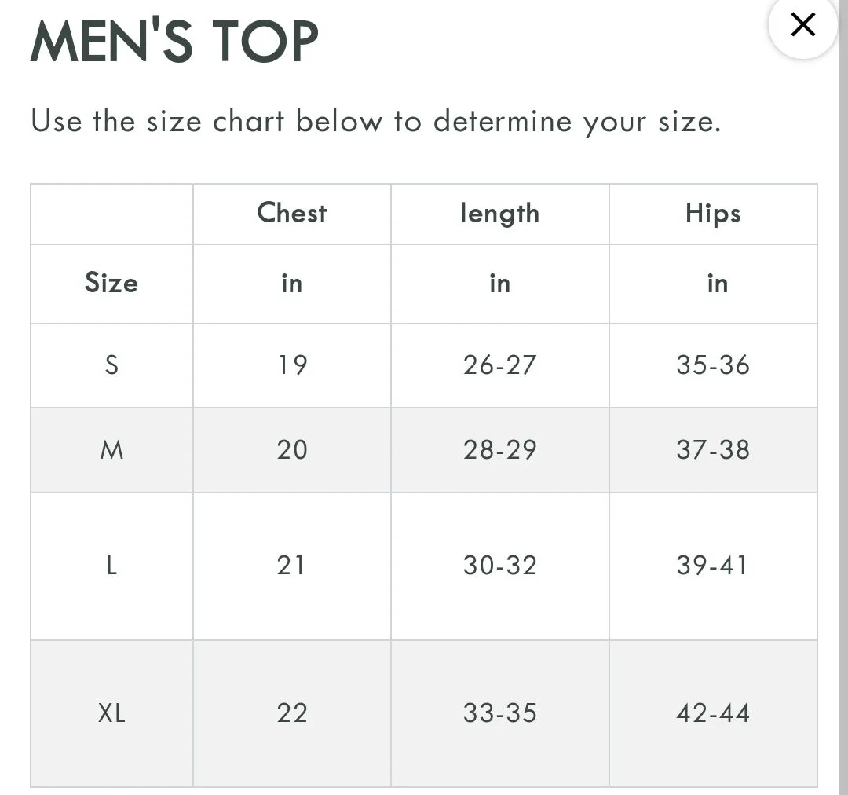The height and width of the screenshot is (795, 848).
Task: Select the L size row label
Action: pos(112,566)
